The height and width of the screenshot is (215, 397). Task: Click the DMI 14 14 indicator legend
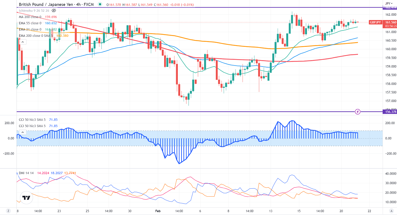click(x=27, y=173)
